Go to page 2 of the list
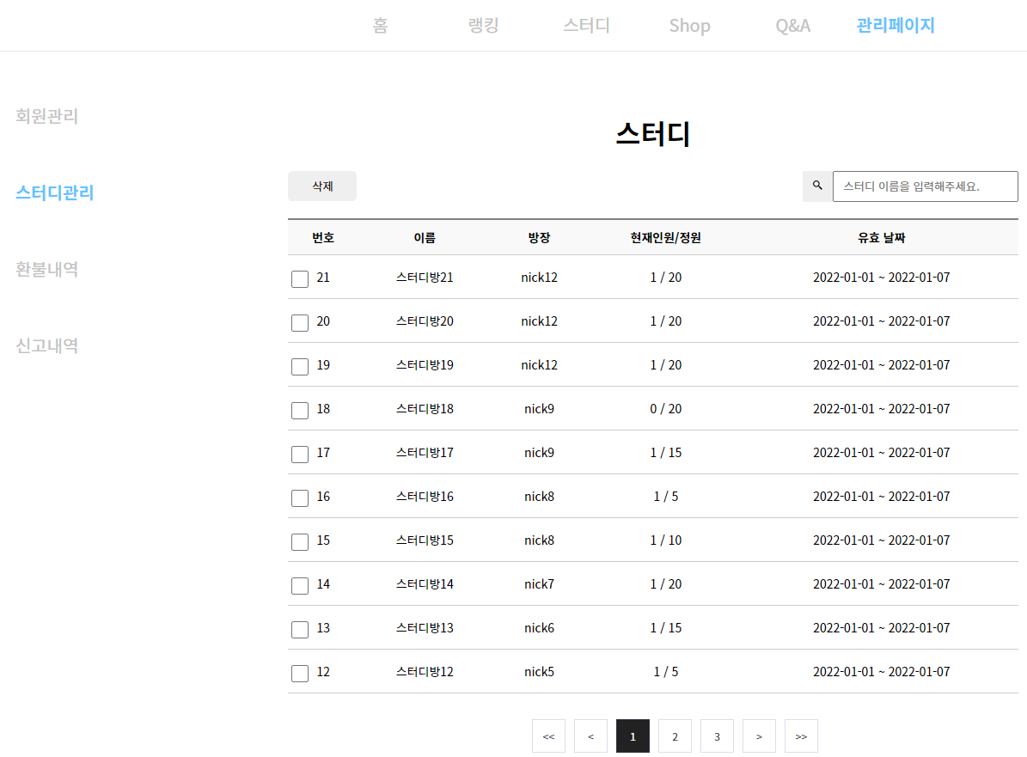The height and width of the screenshot is (757, 1027). pos(675,736)
